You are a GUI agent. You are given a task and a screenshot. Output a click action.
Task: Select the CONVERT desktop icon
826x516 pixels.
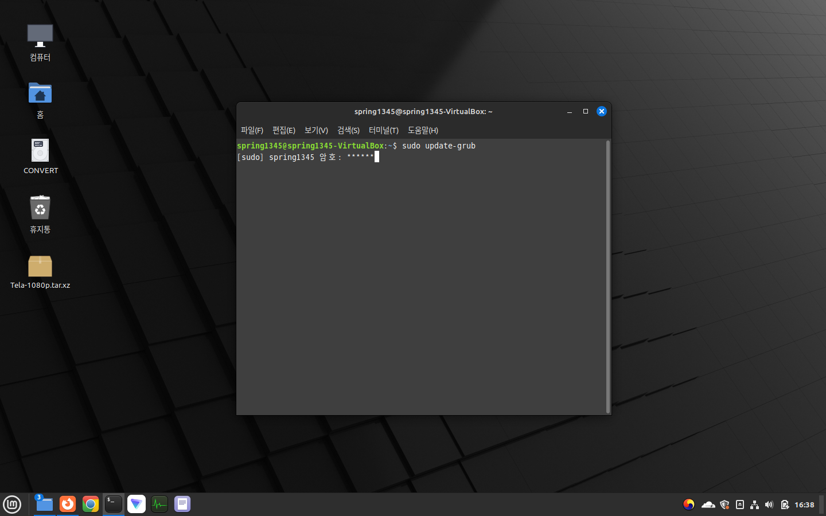40,156
